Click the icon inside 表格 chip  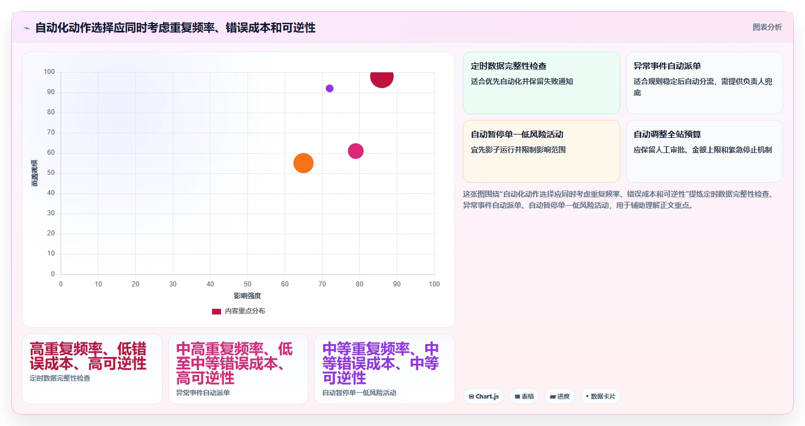pos(517,396)
